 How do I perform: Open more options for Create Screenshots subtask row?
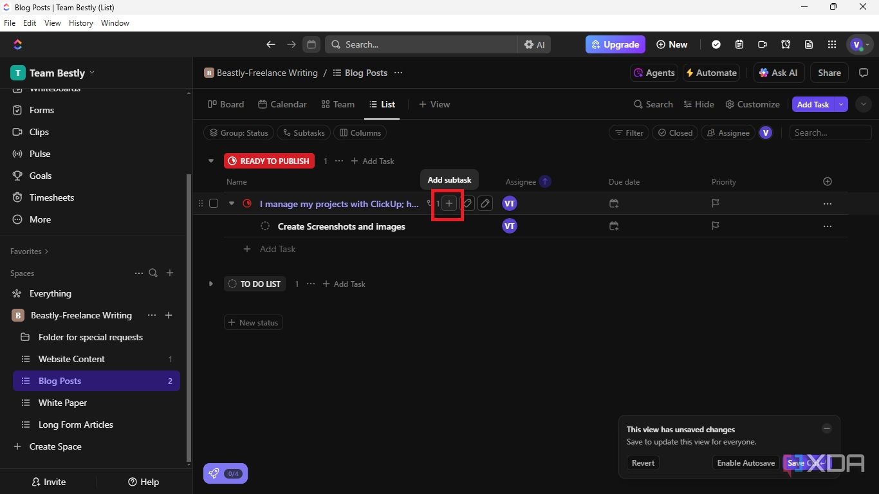click(828, 226)
